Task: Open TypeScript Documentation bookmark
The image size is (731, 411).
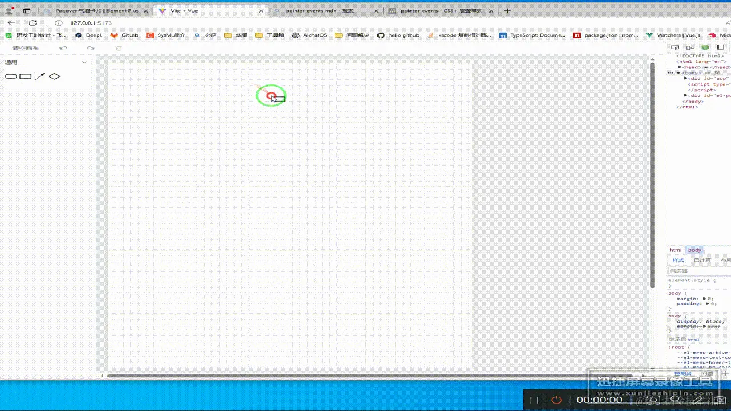Action: [532, 35]
